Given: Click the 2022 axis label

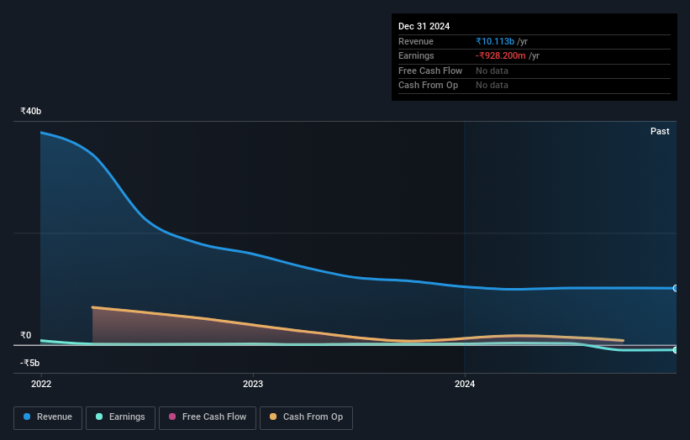Looking at the screenshot, I should coord(41,385).
